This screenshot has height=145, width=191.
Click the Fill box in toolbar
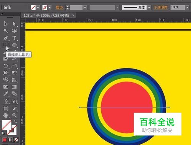click(6, 125)
